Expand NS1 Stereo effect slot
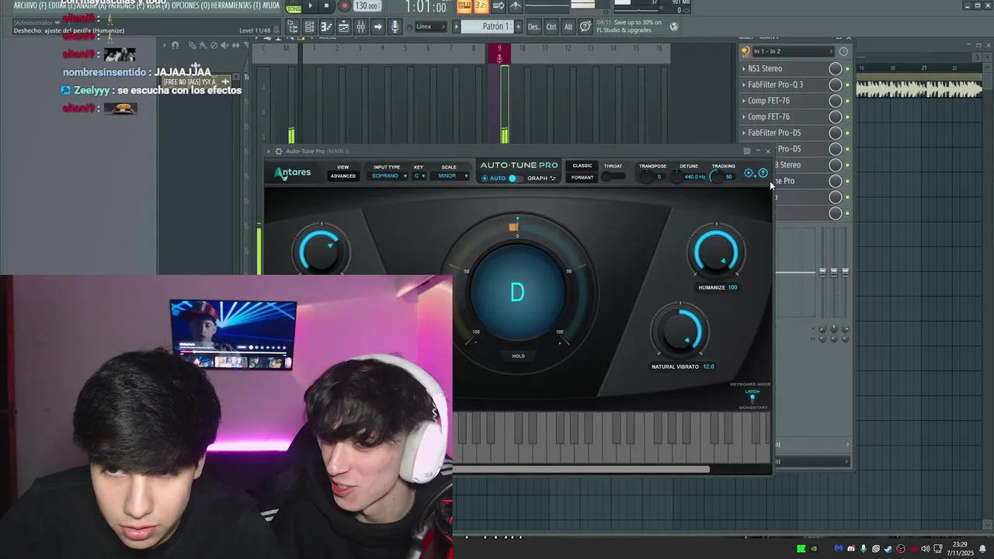 pos(744,68)
